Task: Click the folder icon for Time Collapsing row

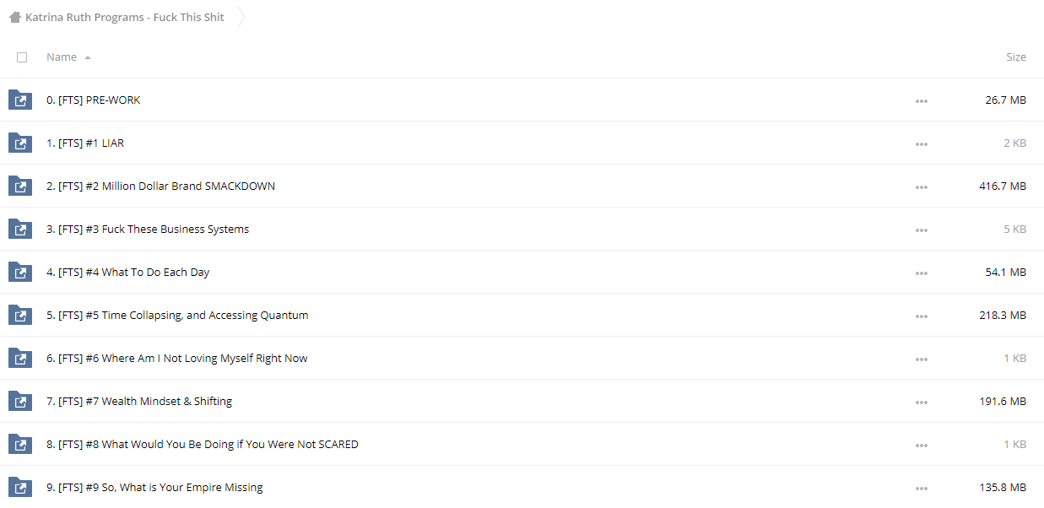Action: point(20,315)
